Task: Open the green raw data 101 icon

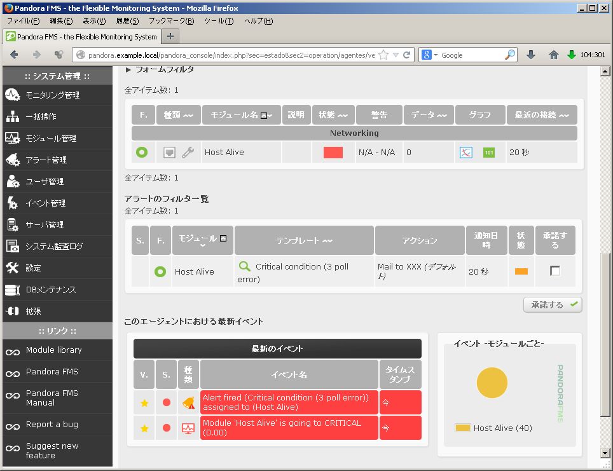Action: [x=488, y=153]
